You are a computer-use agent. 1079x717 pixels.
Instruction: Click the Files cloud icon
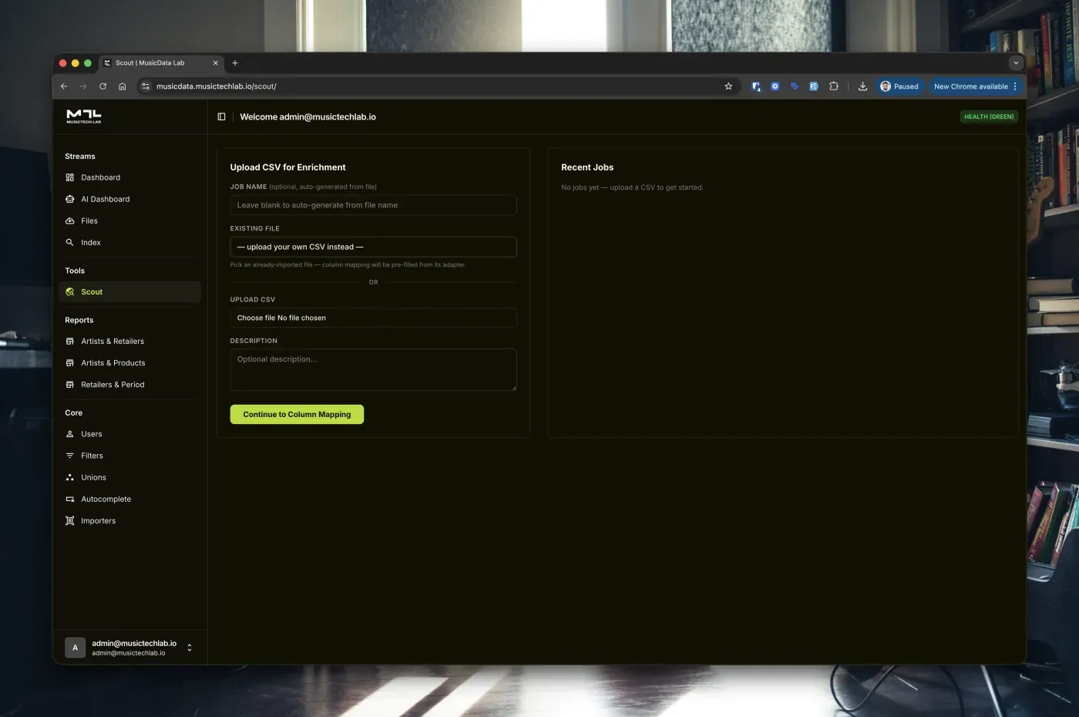pos(70,220)
